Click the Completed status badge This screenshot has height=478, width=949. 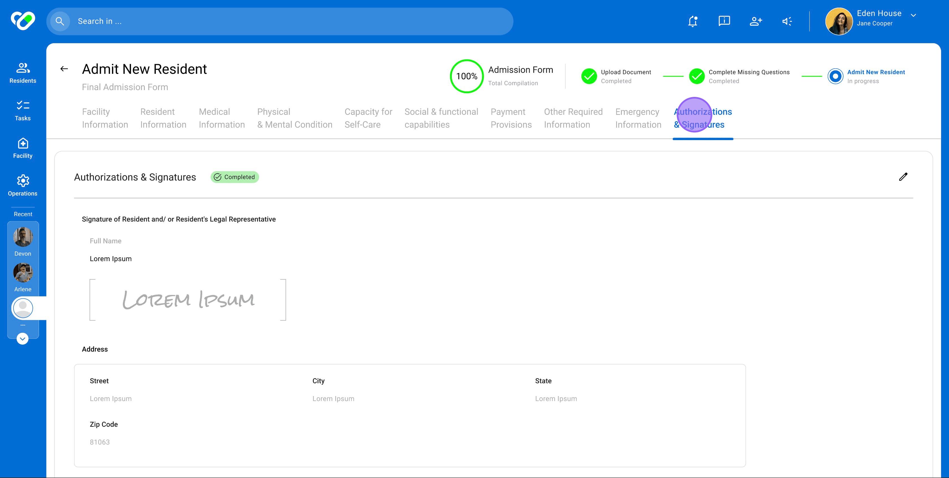[235, 177]
